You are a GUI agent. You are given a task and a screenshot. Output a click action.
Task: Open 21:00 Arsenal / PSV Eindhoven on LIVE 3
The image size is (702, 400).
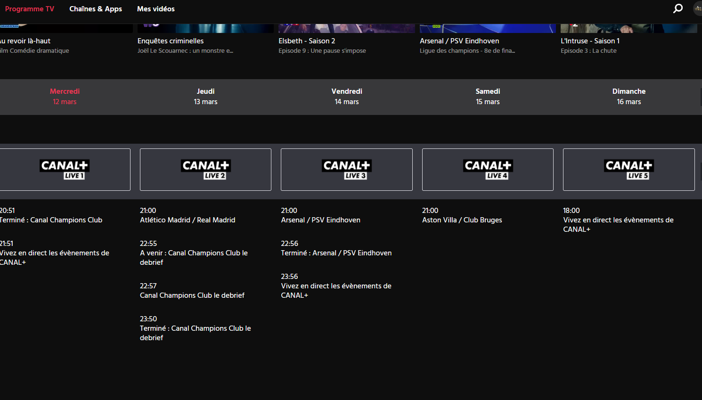[x=321, y=215]
